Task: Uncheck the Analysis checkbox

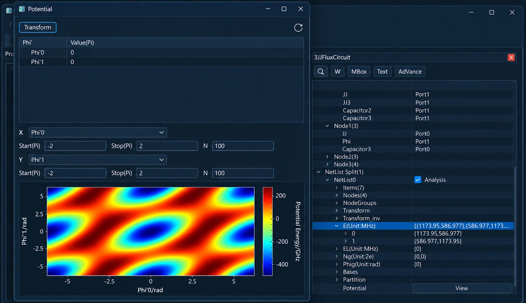Action: 418,180
